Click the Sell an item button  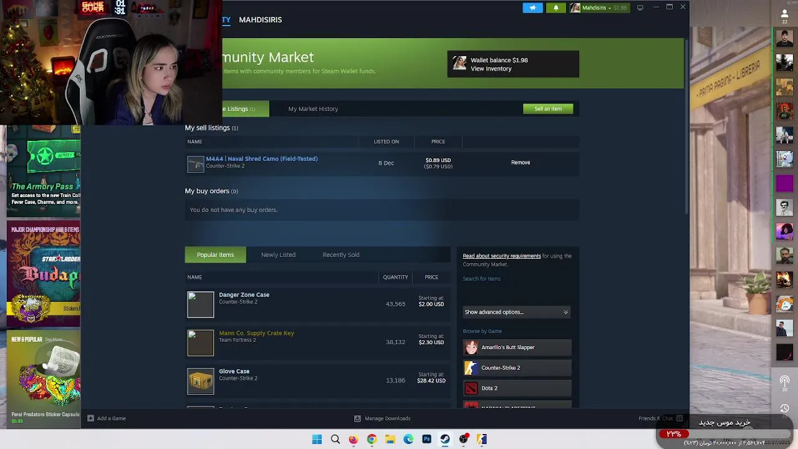[548, 109]
